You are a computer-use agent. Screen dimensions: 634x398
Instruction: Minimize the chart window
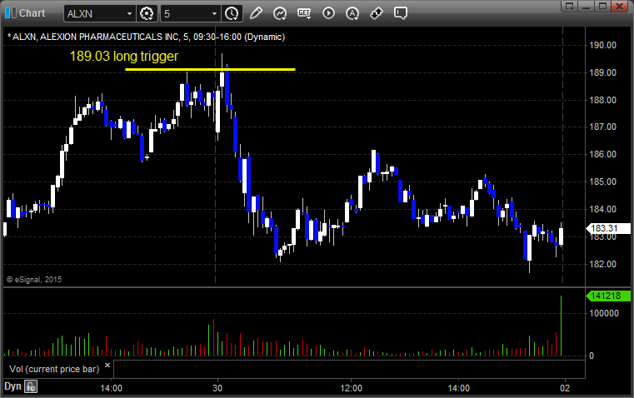[587, 6]
